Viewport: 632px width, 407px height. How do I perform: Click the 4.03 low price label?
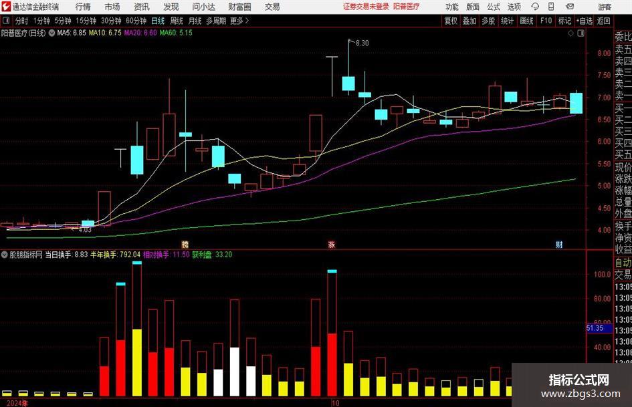point(85,230)
